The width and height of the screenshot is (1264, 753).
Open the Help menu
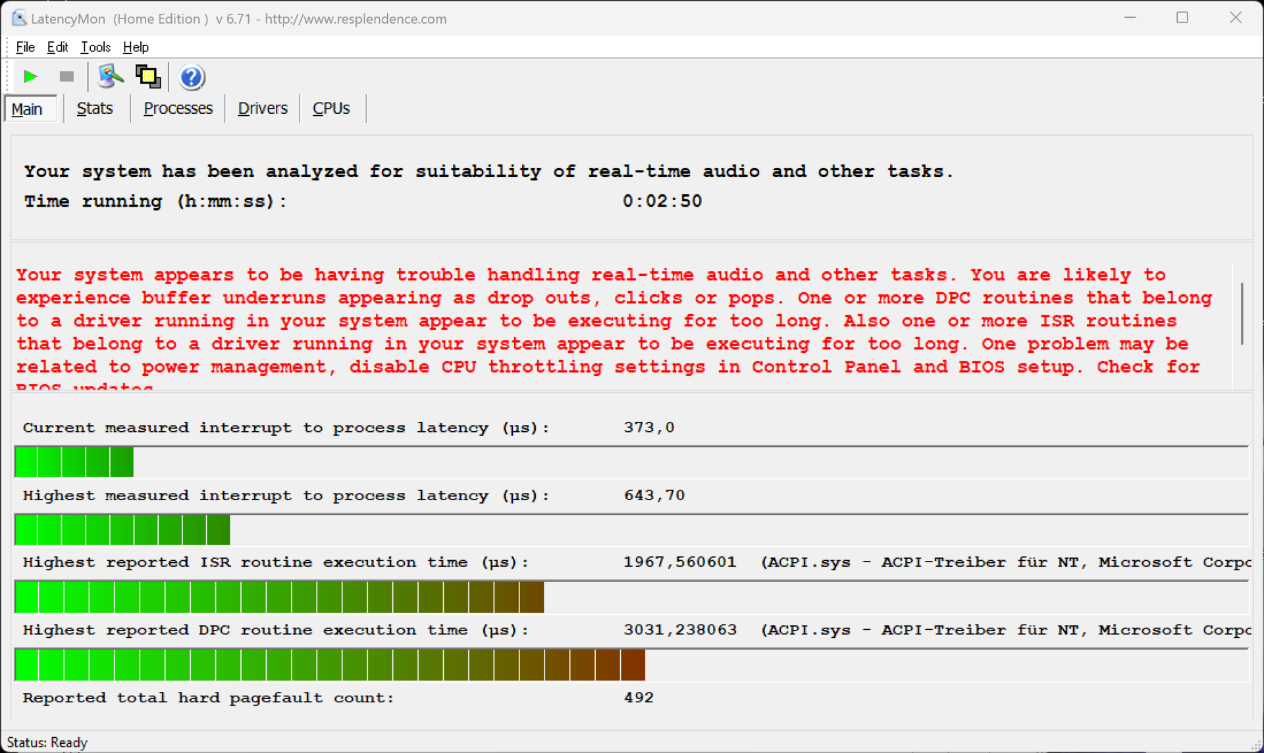coord(136,47)
